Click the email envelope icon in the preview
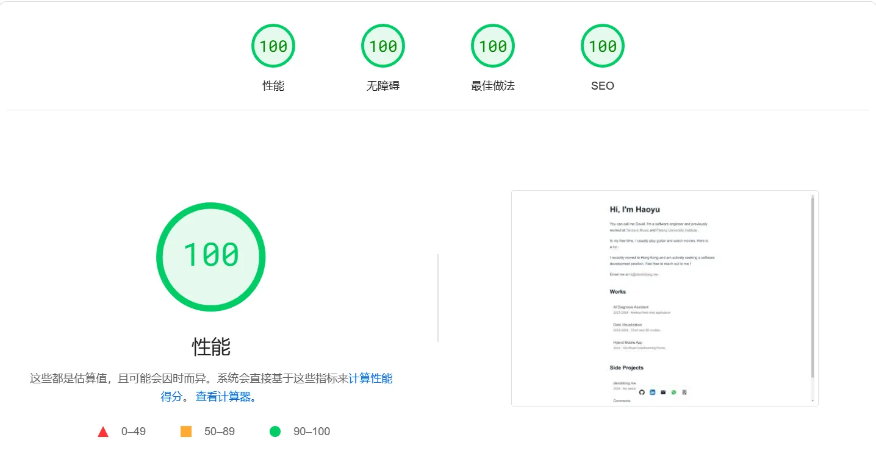 (x=663, y=392)
